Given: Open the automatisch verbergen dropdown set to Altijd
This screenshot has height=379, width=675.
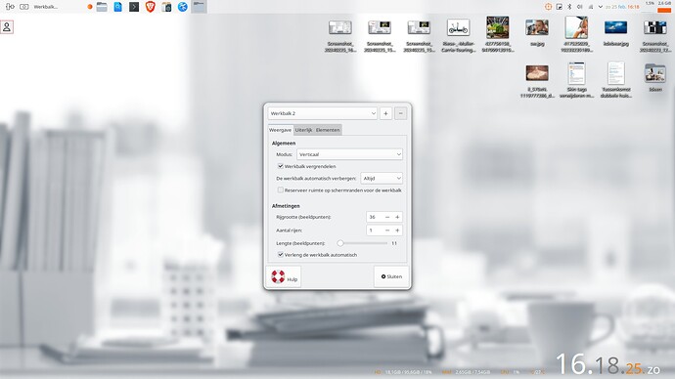Looking at the screenshot, I should 381,178.
